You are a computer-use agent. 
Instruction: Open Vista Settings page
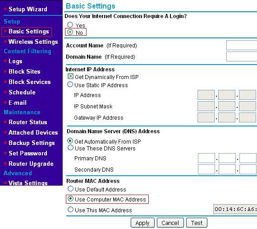[28, 183]
